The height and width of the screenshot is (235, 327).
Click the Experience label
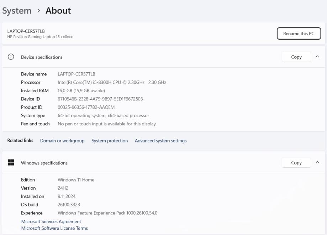tap(32, 213)
